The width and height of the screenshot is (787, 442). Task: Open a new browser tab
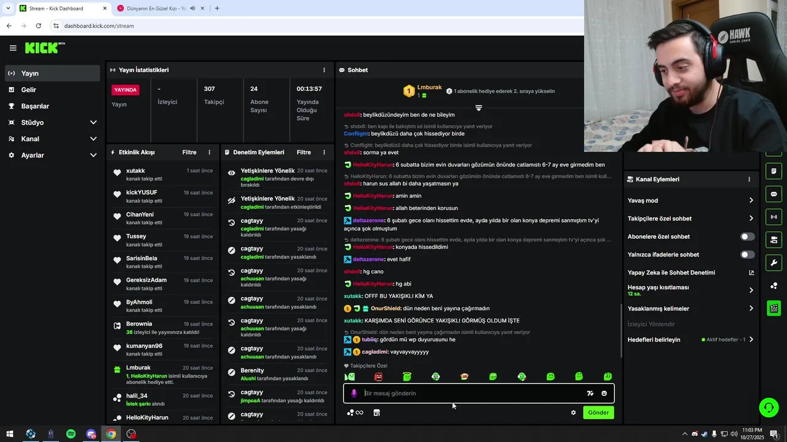click(x=217, y=8)
